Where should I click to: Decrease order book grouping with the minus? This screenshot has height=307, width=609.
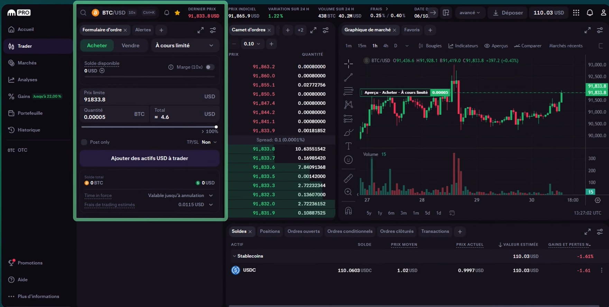pyautogui.click(x=234, y=44)
